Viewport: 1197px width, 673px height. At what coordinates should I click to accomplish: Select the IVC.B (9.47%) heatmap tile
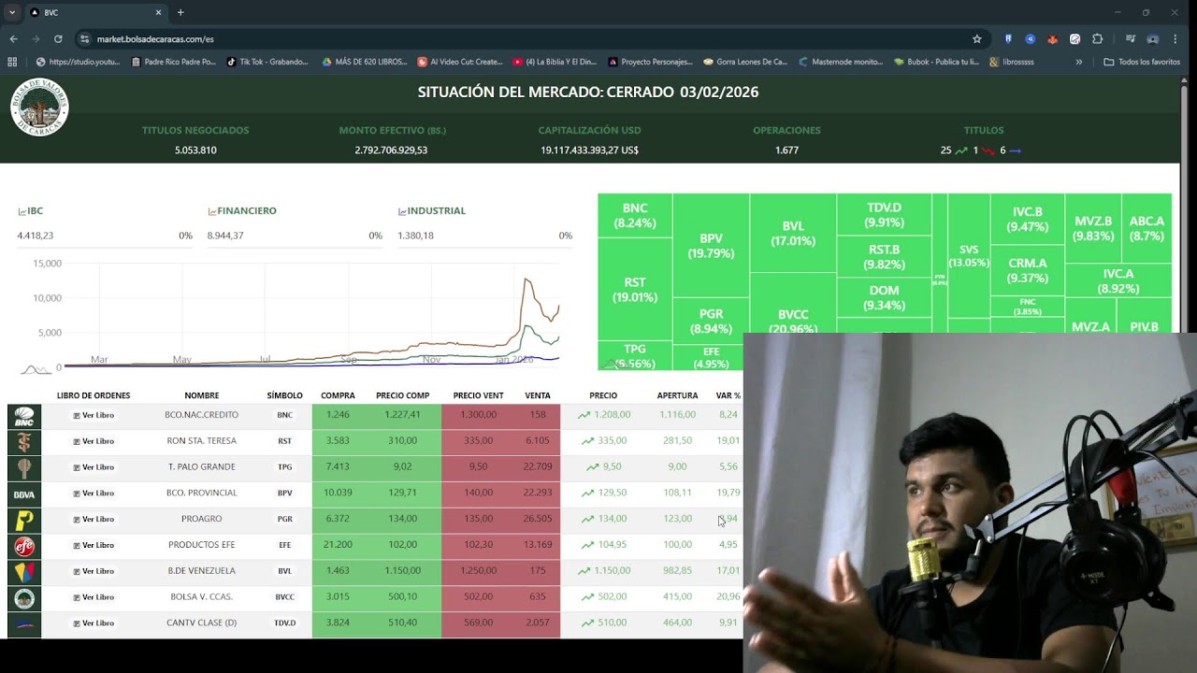(1027, 220)
